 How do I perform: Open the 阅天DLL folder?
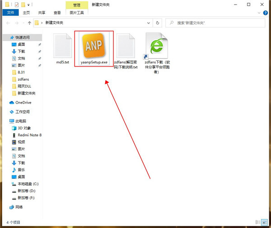[24, 86]
